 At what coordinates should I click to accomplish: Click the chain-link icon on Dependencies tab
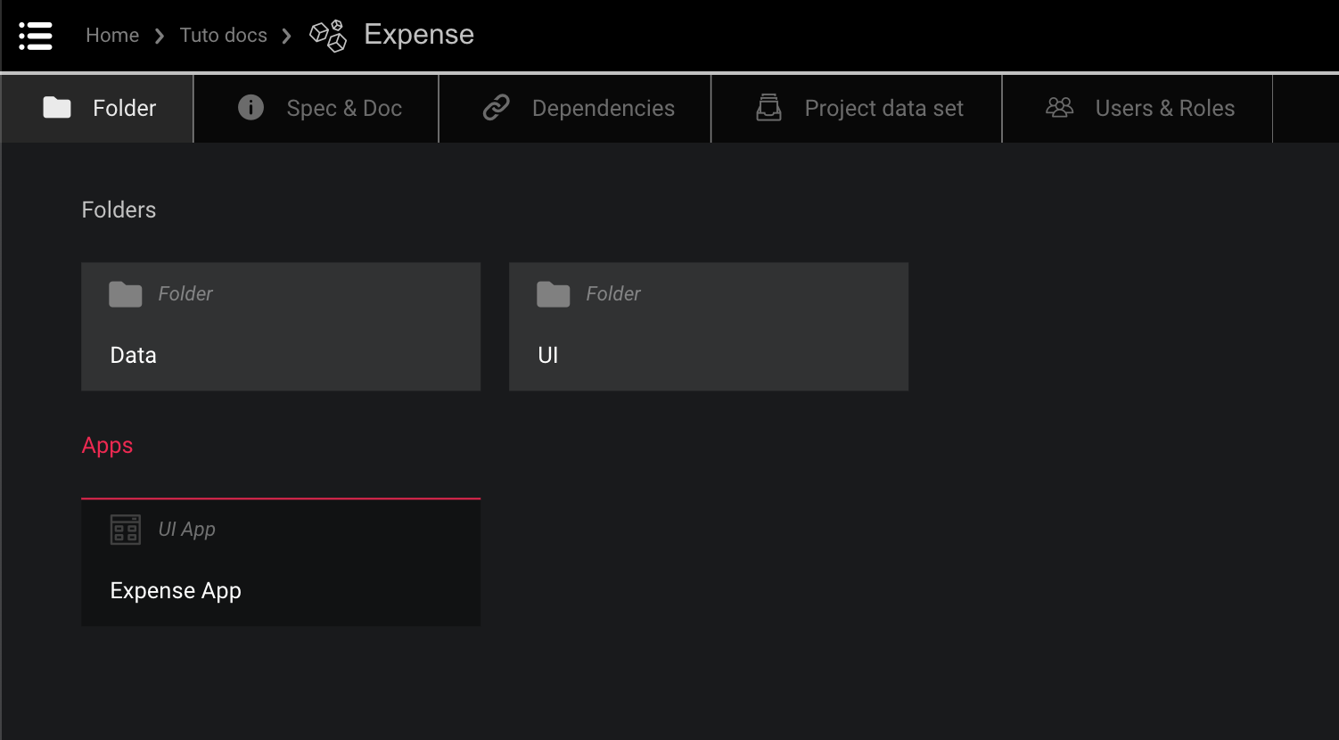click(495, 107)
